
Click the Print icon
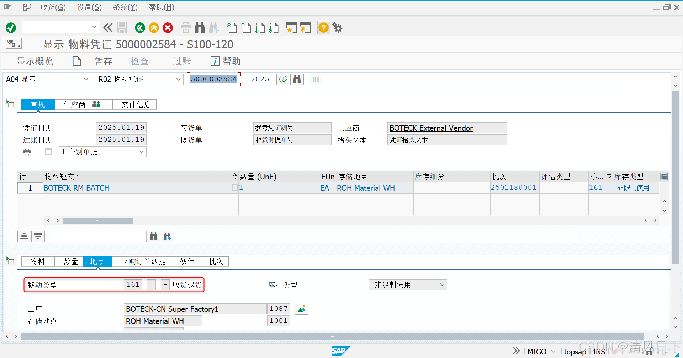click(185, 27)
